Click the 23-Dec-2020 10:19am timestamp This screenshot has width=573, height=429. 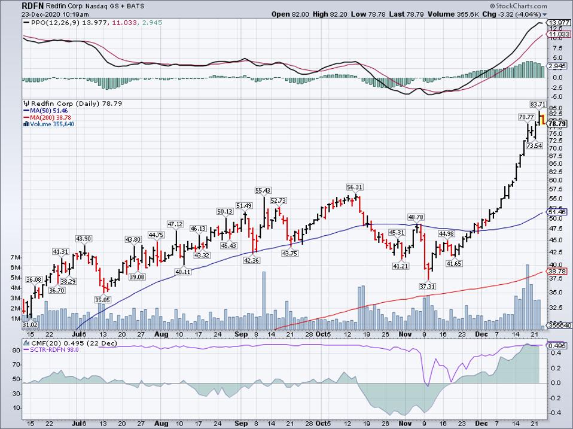coord(55,14)
